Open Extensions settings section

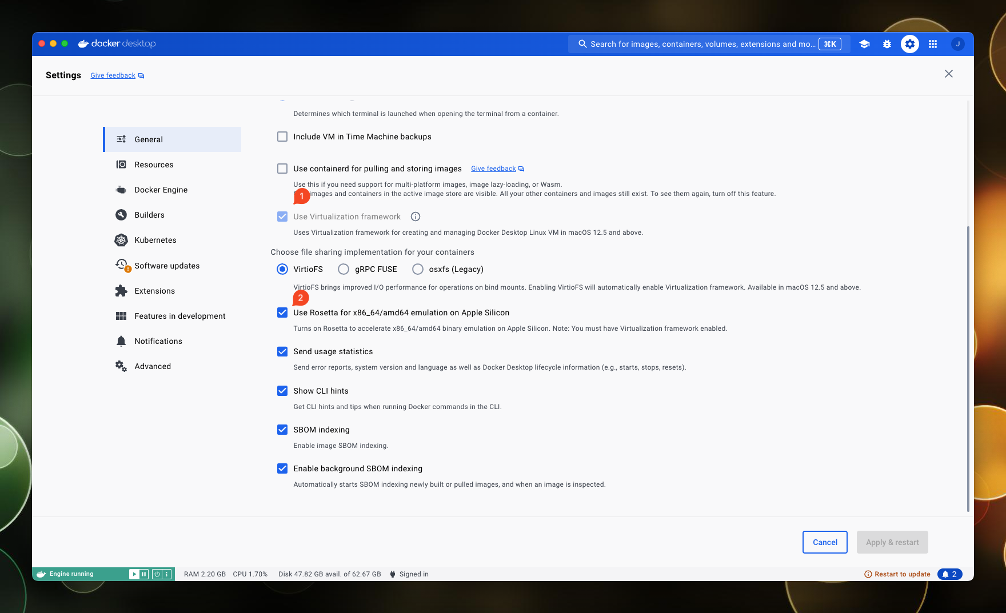pos(172,291)
